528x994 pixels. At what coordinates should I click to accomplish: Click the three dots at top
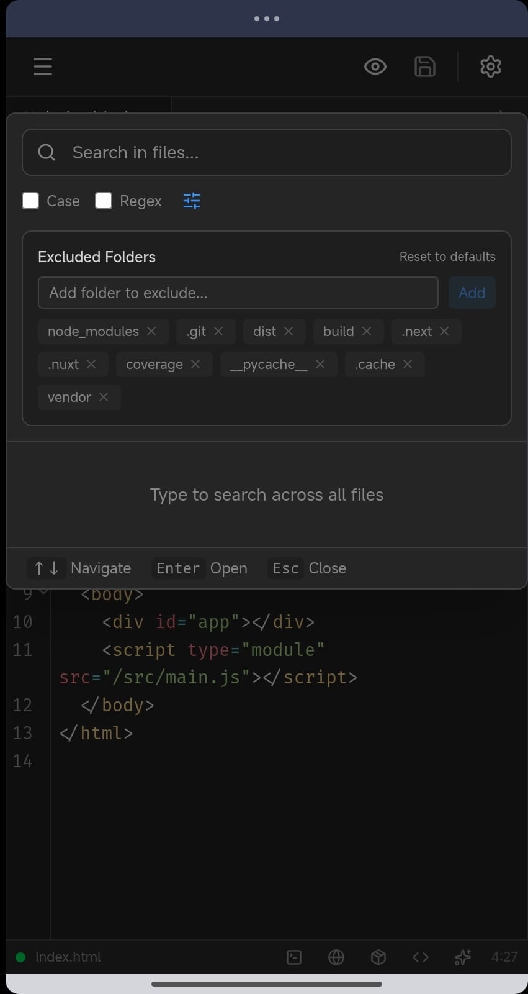(267, 19)
